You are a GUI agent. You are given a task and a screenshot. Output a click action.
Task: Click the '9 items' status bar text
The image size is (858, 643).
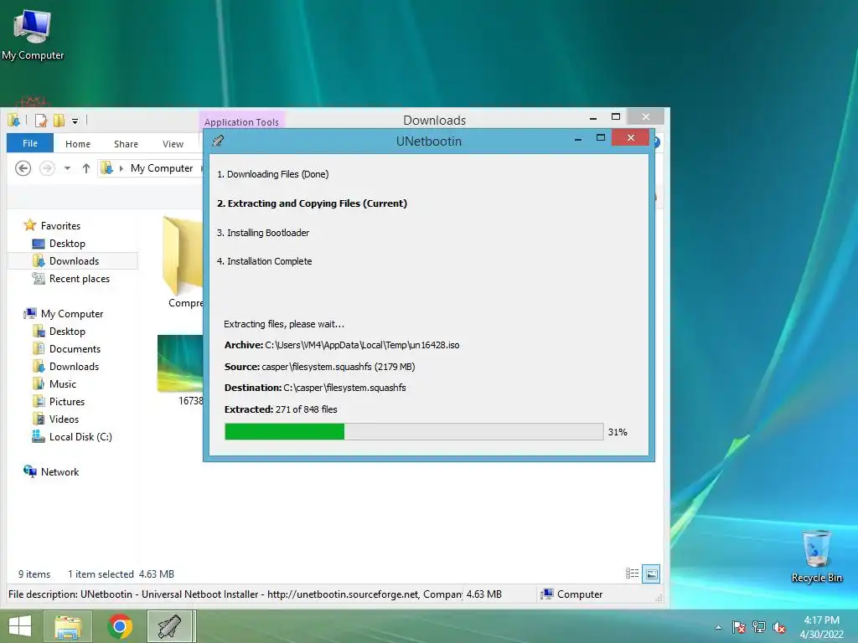point(34,574)
